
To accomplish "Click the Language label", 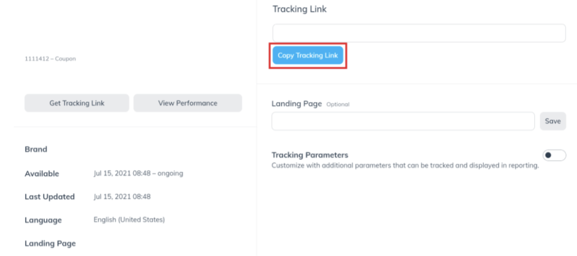I will pos(43,220).
